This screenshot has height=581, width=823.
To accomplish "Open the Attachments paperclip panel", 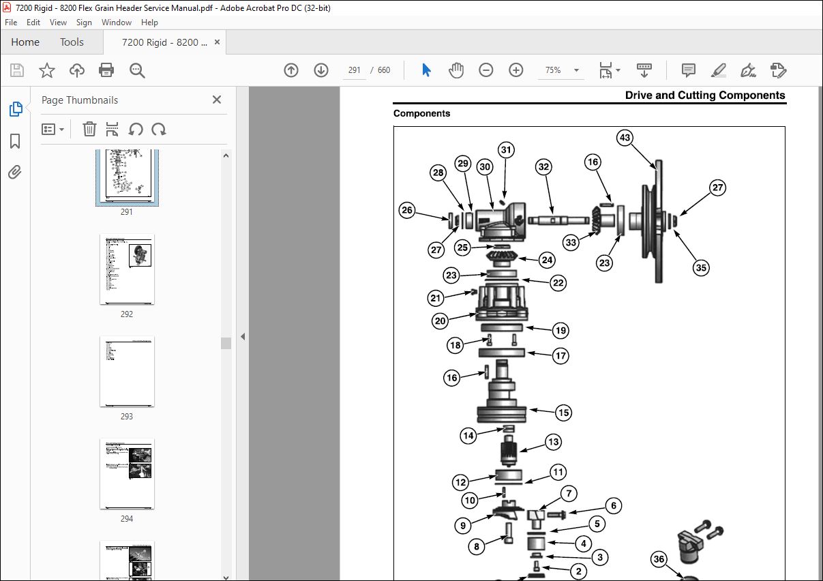I will [15, 172].
